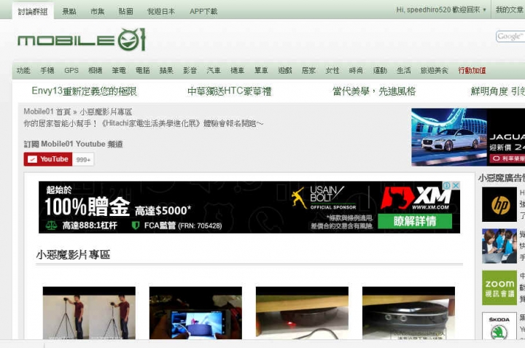Open the black robot vacuum closeup video
Image resolution: width=525 pixels, height=348 pixels.
point(408,313)
